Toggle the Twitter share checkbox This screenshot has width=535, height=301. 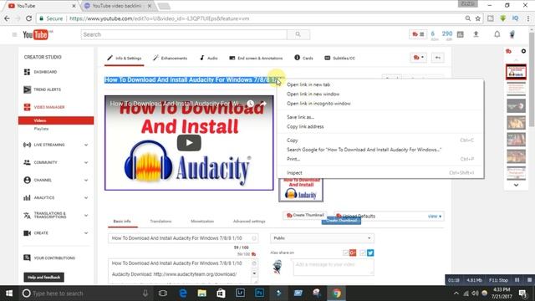363,253
